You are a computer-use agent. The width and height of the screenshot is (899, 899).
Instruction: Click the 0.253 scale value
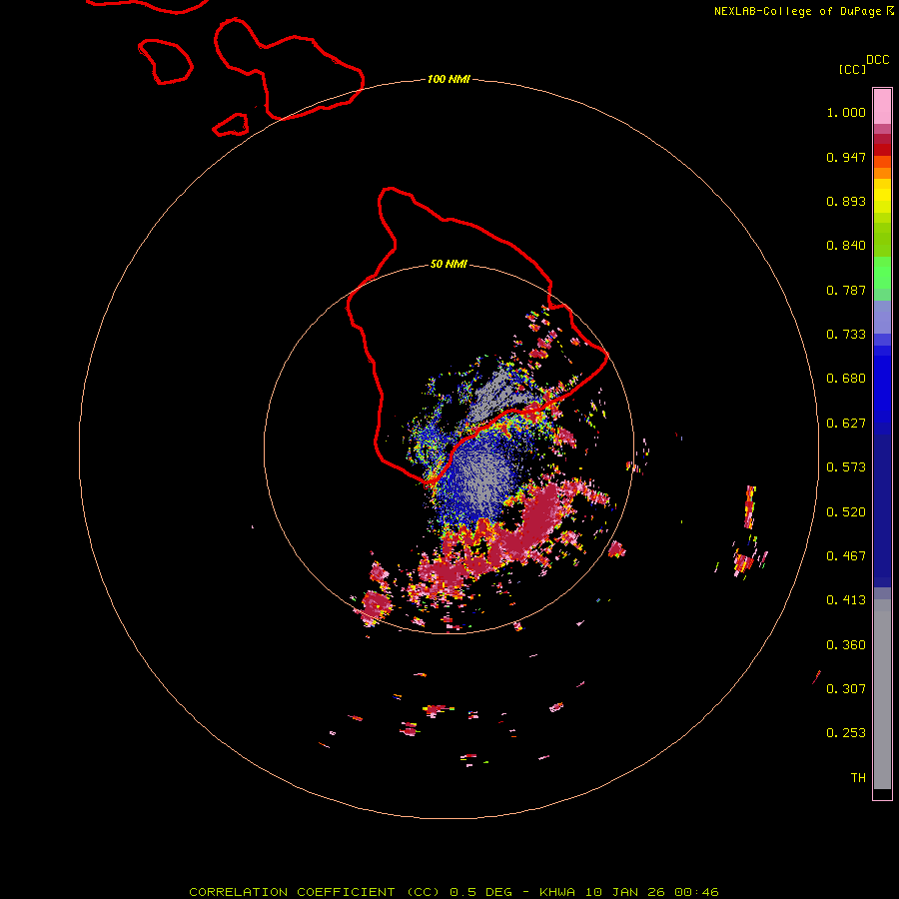coord(846,733)
